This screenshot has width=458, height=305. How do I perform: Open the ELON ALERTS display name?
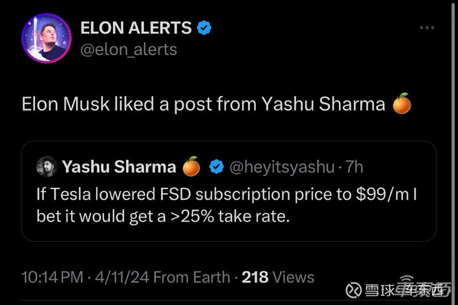point(136,27)
